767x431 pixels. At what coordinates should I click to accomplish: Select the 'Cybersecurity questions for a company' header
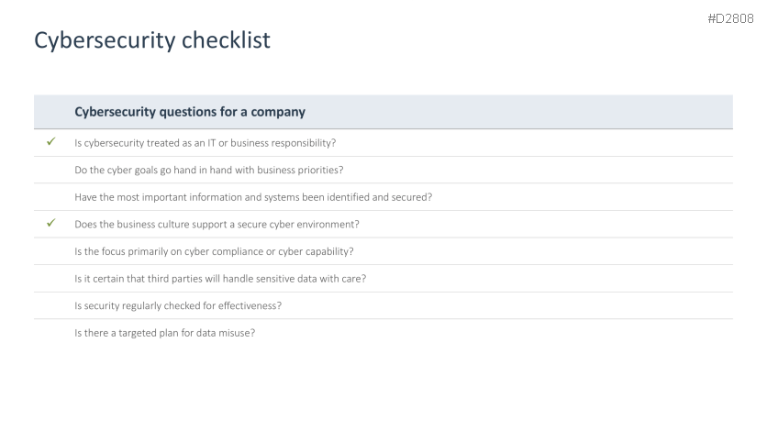[190, 112]
